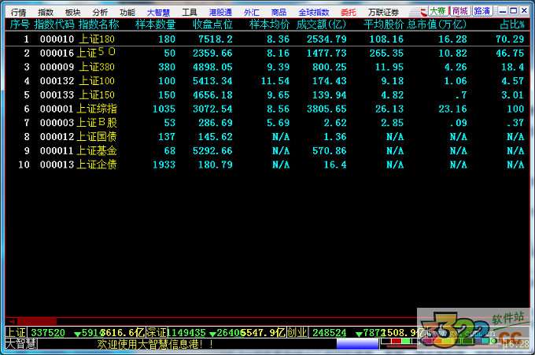535x355 pixels.
Task: Click the 创业 label in status bar
Action: (x=297, y=332)
